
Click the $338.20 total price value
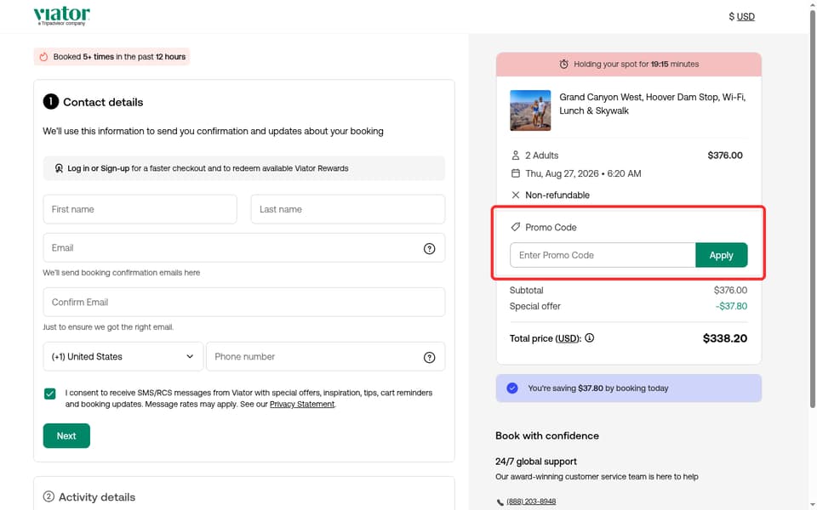click(725, 338)
